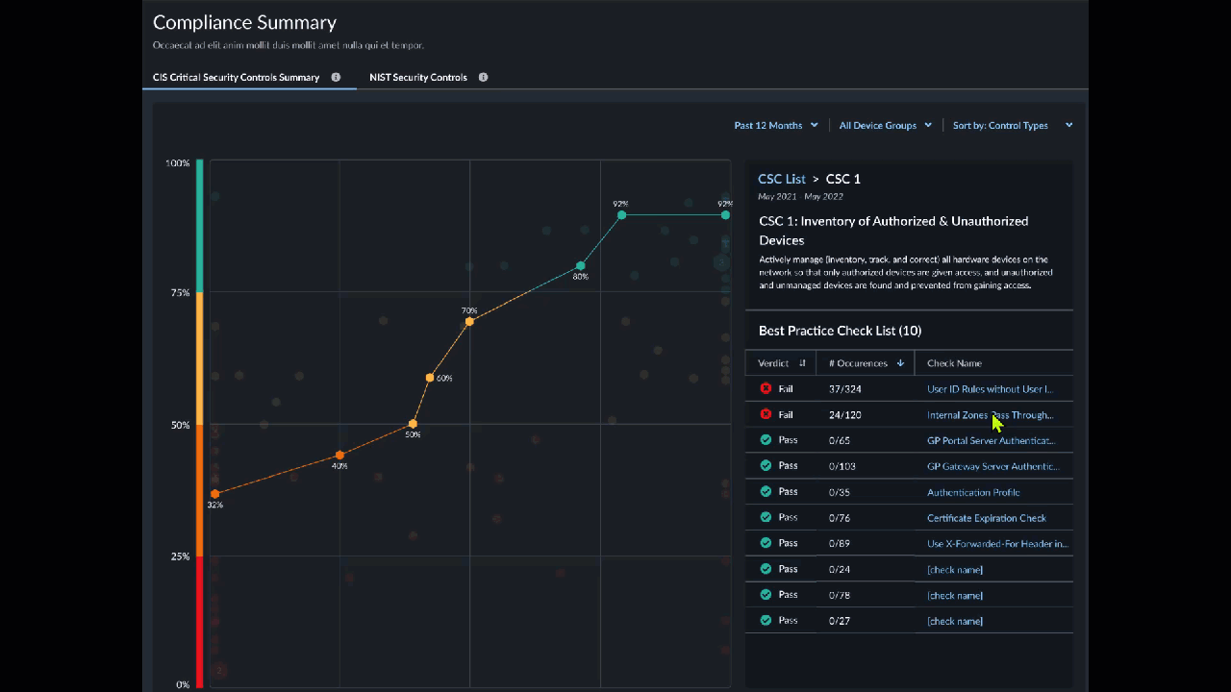Click red Fail icon for User ID Rules row

tap(766, 389)
